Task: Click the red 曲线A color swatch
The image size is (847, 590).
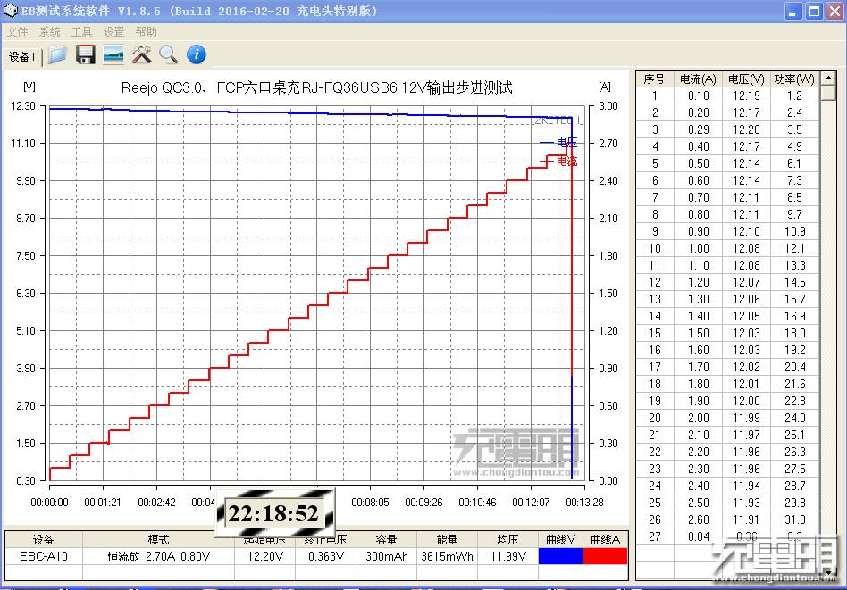Action: point(605,556)
